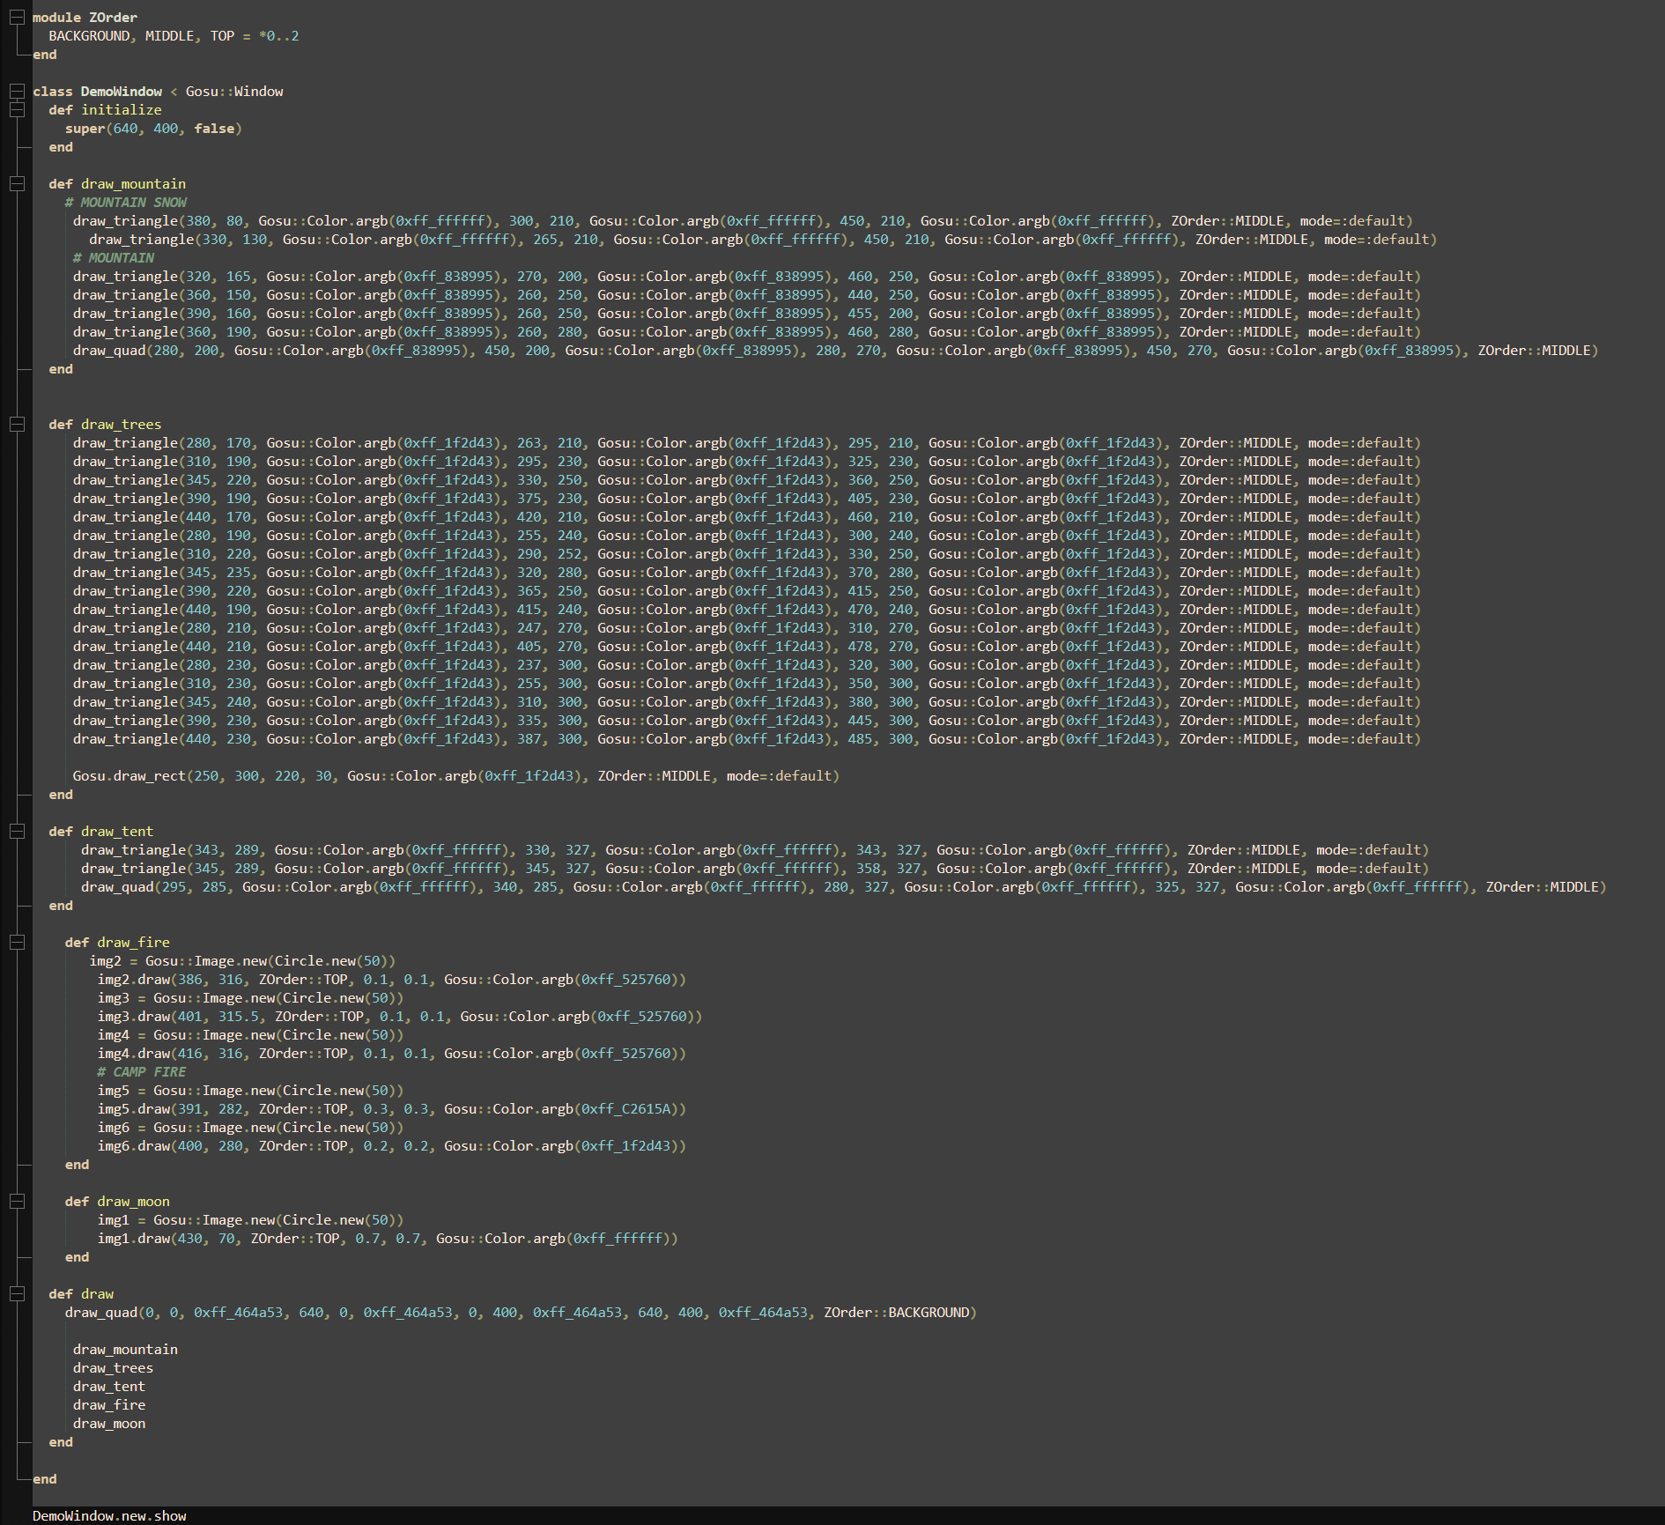Collapse the draw_moon method fold marker
The width and height of the screenshot is (1665, 1525).
pyautogui.click(x=17, y=1201)
